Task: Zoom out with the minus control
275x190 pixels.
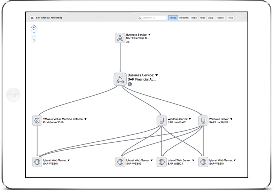Action: point(34,35)
